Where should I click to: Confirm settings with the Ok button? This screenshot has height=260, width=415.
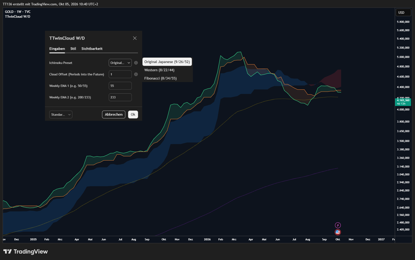(133, 114)
